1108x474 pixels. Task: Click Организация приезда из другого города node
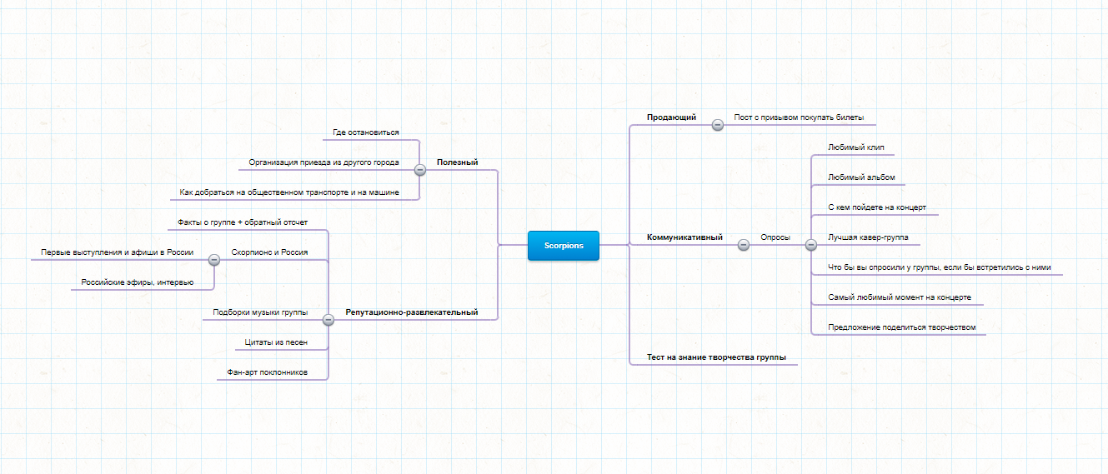coord(324,162)
